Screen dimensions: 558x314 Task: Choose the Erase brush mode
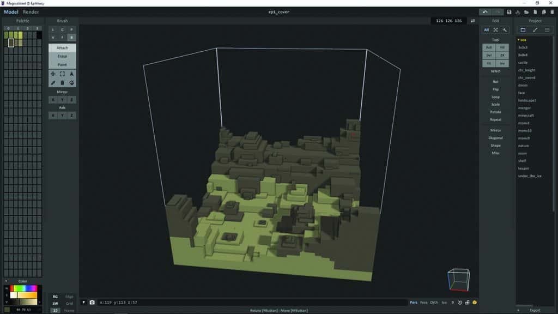(x=62, y=56)
